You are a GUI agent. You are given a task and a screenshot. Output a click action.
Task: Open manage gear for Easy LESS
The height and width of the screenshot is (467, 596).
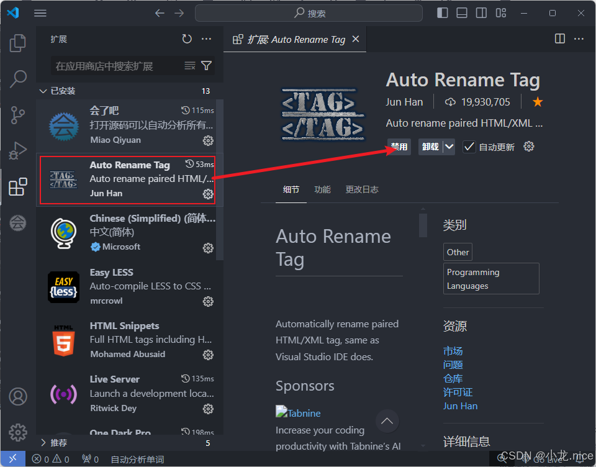pyautogui.click(x=208, y=302)
